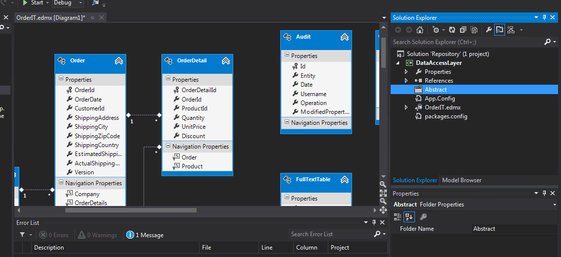
Task: Click in the Search Error List field
Action: coord(331,234)
